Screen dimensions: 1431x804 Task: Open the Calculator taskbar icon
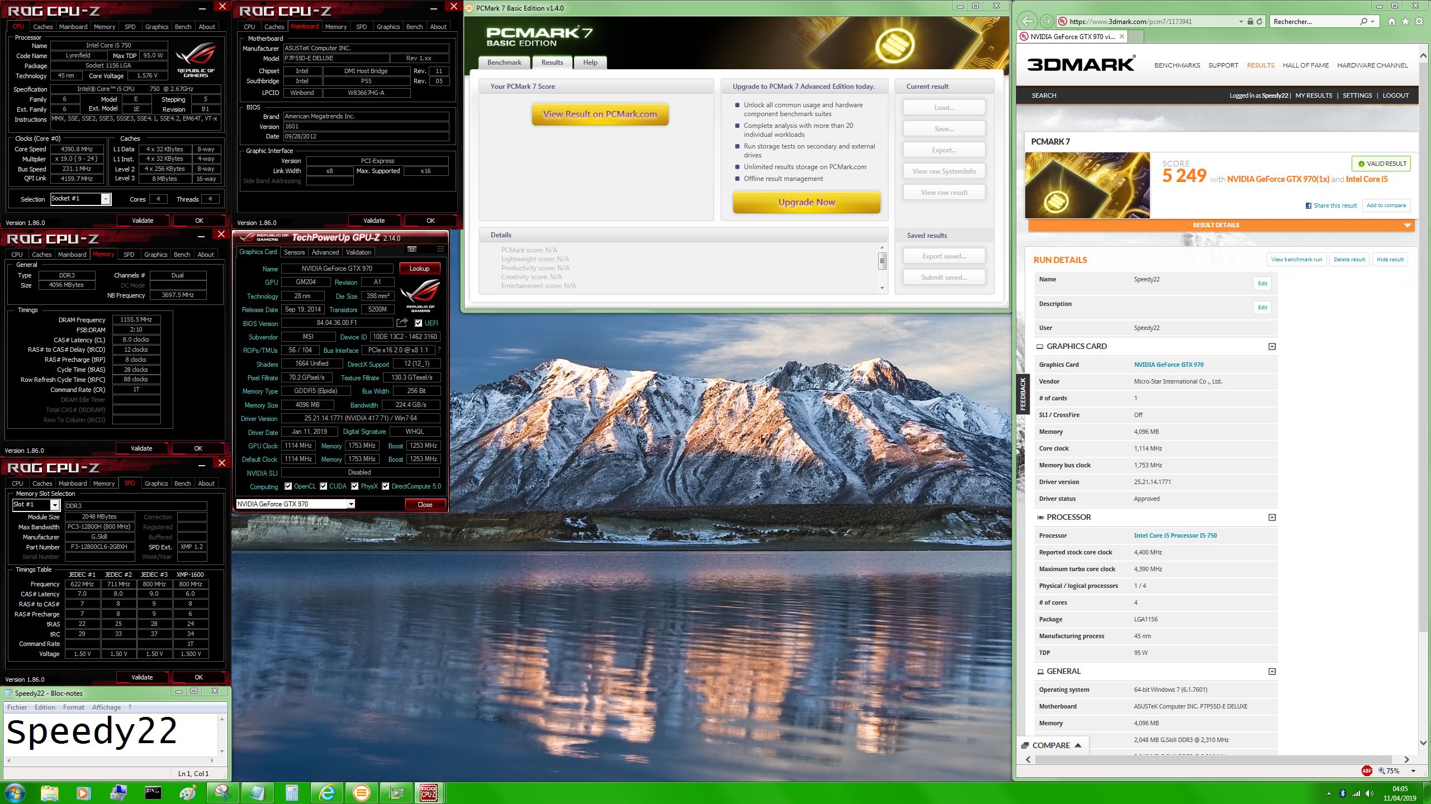pyautogui.click(x=291, y=793)
